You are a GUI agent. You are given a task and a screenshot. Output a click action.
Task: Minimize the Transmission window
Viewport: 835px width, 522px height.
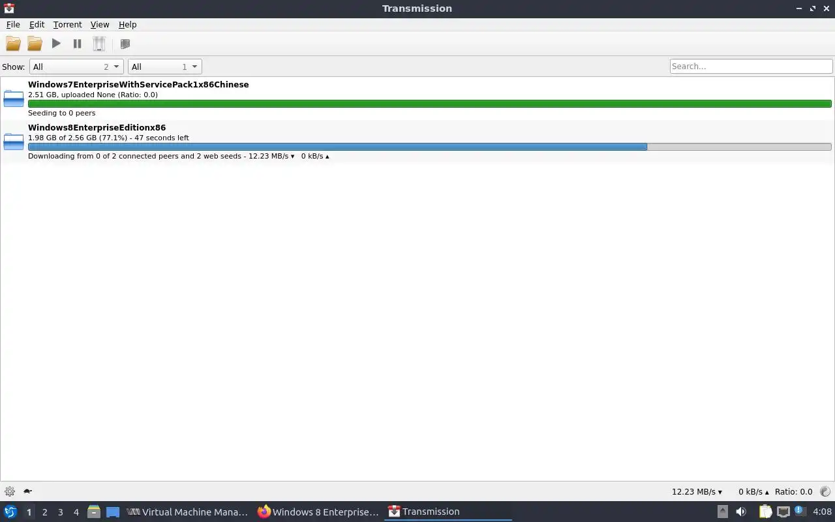point(800,8)
